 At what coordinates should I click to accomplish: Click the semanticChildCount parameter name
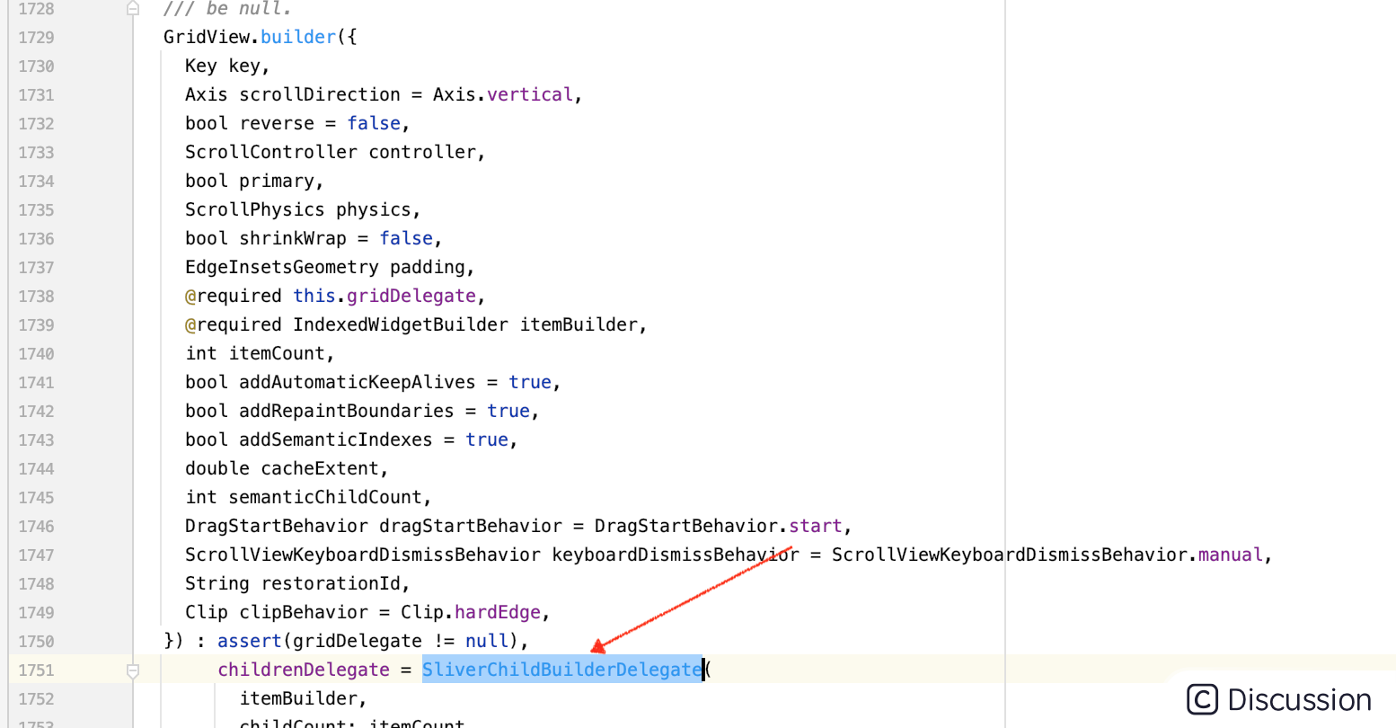[x=325, y=497]
